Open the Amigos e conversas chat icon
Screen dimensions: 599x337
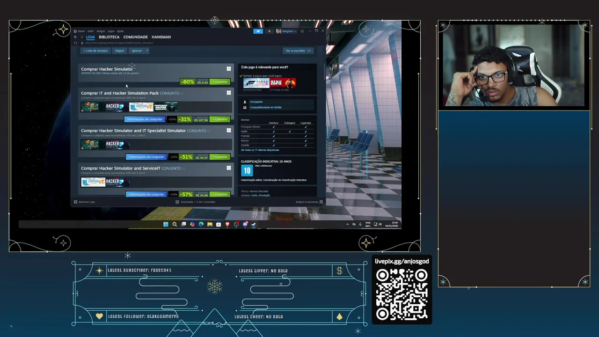pyautogui.click(x=321, y=202)
